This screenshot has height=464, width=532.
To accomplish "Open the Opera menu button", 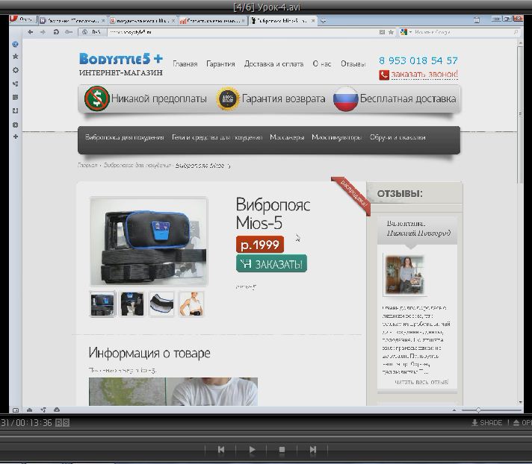I will (x=22, y=19).
